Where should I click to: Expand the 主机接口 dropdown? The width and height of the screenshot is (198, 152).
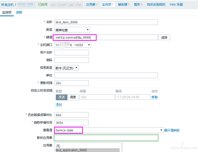coord(73,45)
